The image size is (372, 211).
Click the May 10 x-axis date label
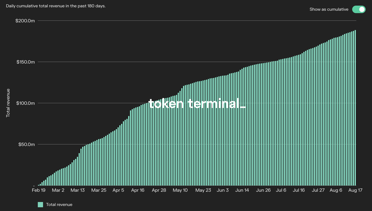coord(180,190)
